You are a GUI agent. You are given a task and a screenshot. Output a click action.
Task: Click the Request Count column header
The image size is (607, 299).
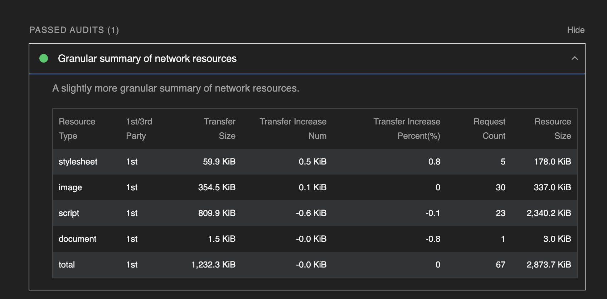(489, 129)
